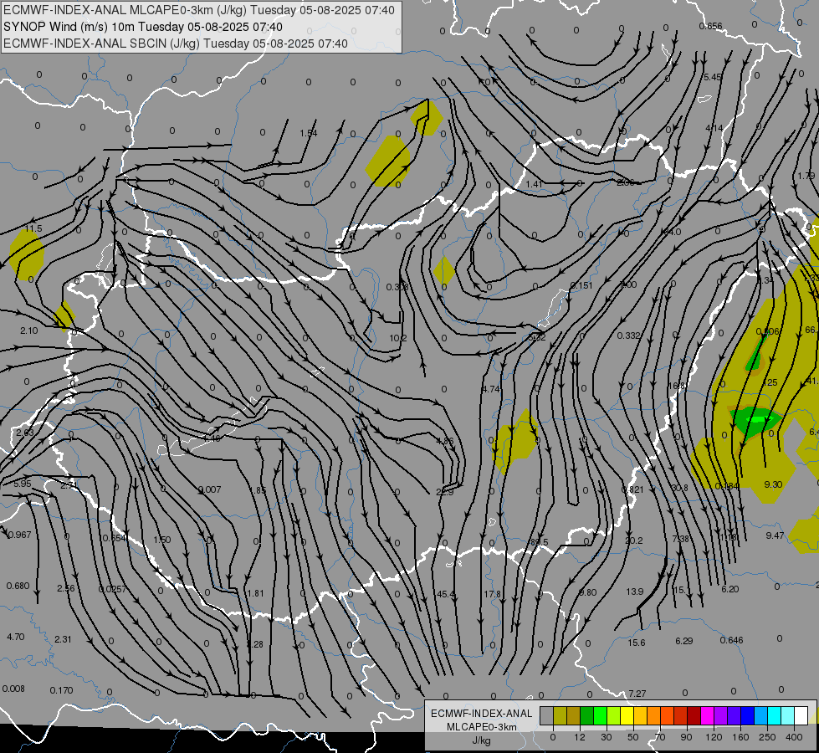Click the map value '30.8'
819x753 pixels.
[x=679, y=488]
